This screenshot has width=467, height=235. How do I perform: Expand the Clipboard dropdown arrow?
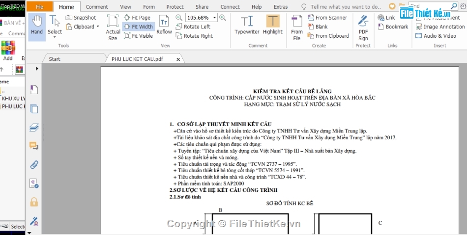click(x=98, y=27)
